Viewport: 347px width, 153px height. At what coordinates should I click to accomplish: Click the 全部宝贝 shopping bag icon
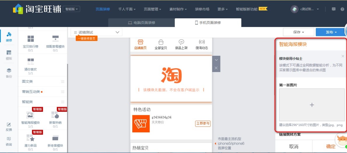pos(161,42)
